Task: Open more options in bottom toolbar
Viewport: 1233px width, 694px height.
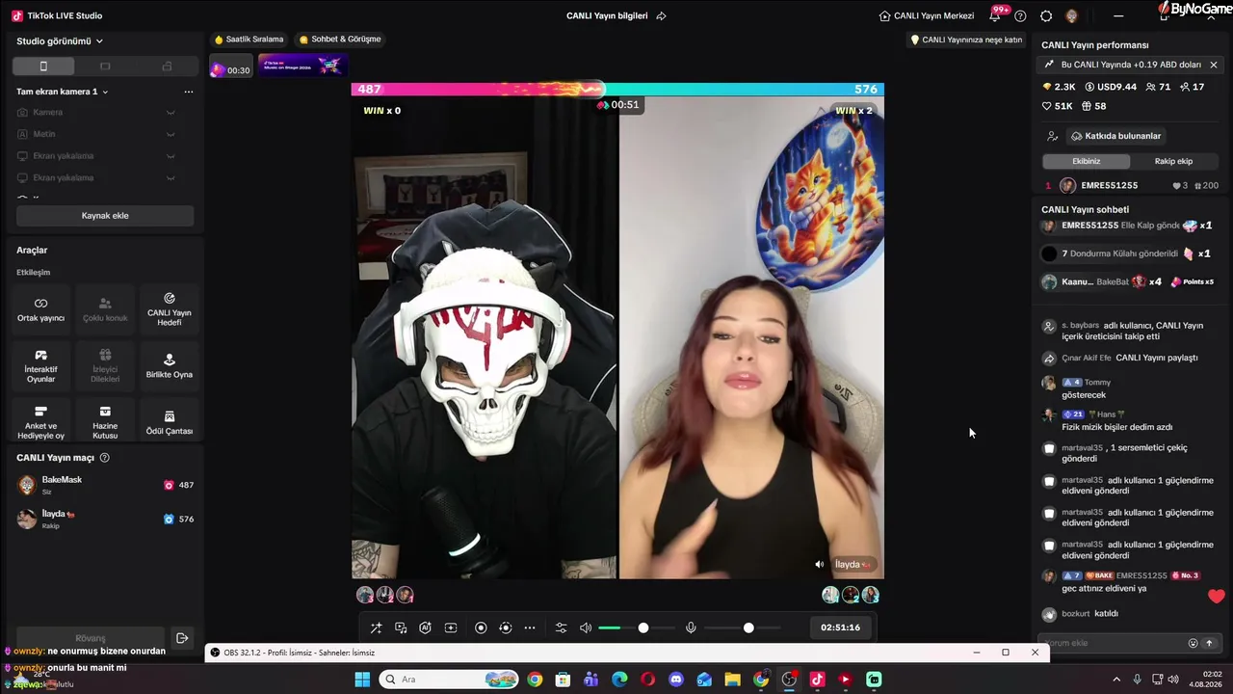Action: [x=530, y=628]
